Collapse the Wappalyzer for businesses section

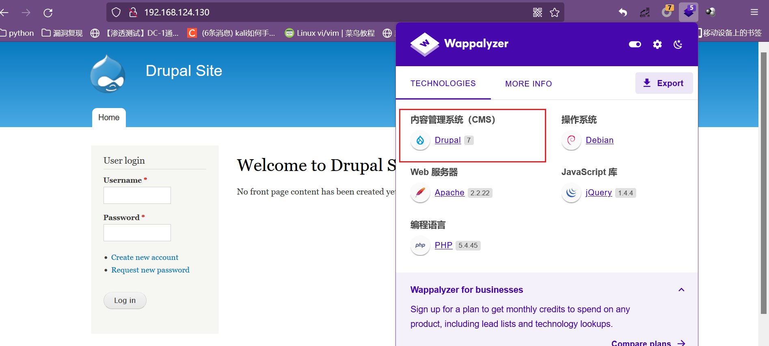point(681,290)
